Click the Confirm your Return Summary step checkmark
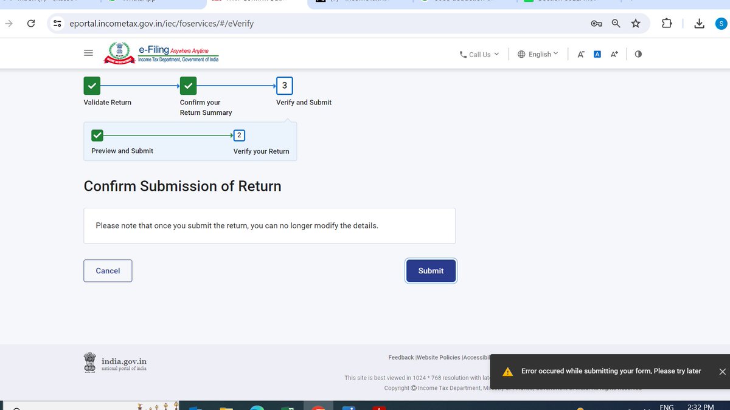 point(188,86)
